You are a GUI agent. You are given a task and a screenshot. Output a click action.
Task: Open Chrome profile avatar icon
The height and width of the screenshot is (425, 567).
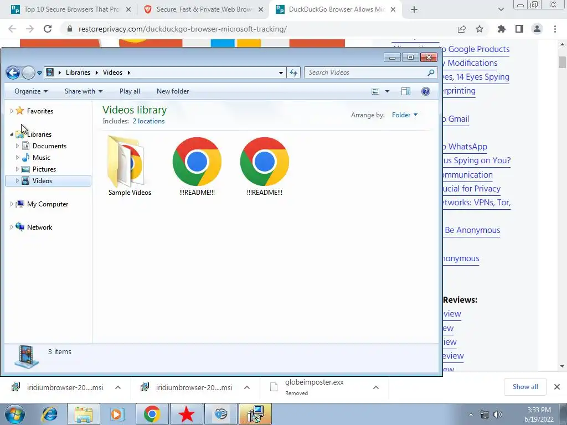[x=537, y=29]
